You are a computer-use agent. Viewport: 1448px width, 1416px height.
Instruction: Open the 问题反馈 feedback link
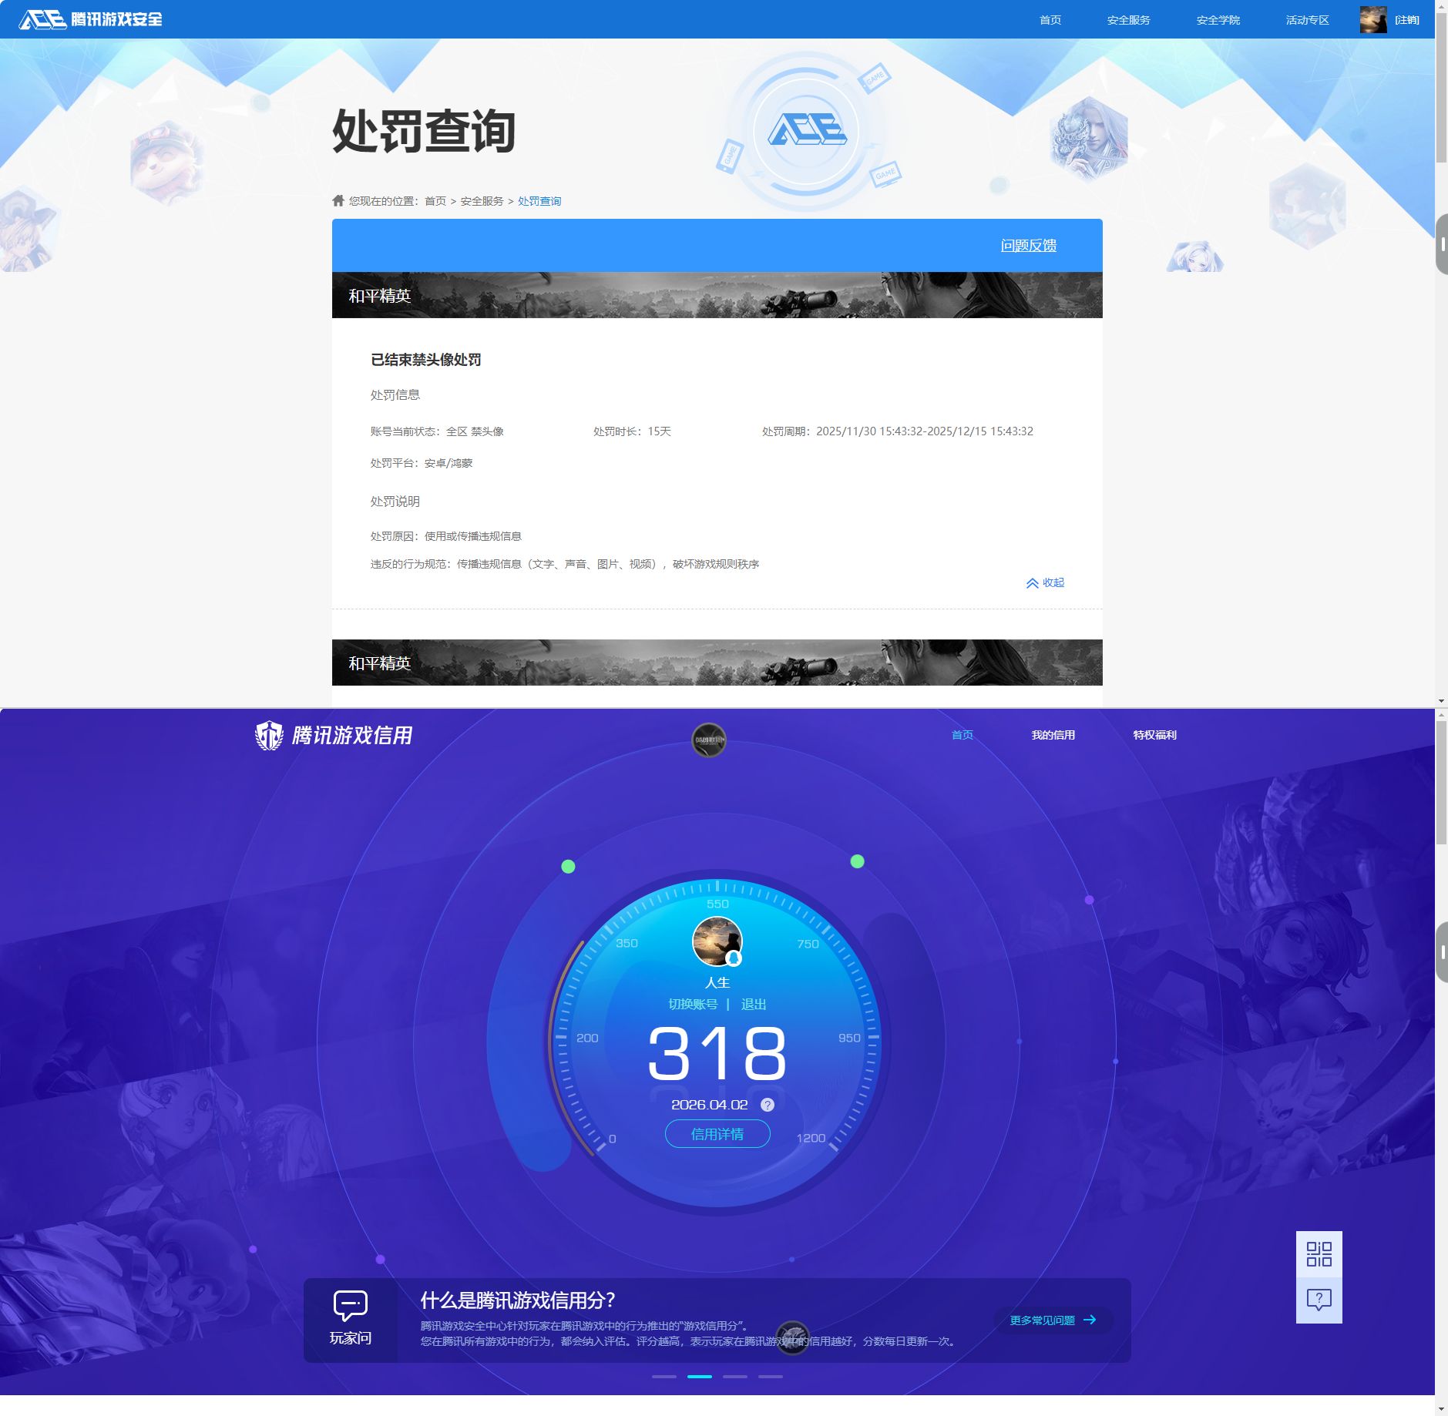coord(1028,245)
